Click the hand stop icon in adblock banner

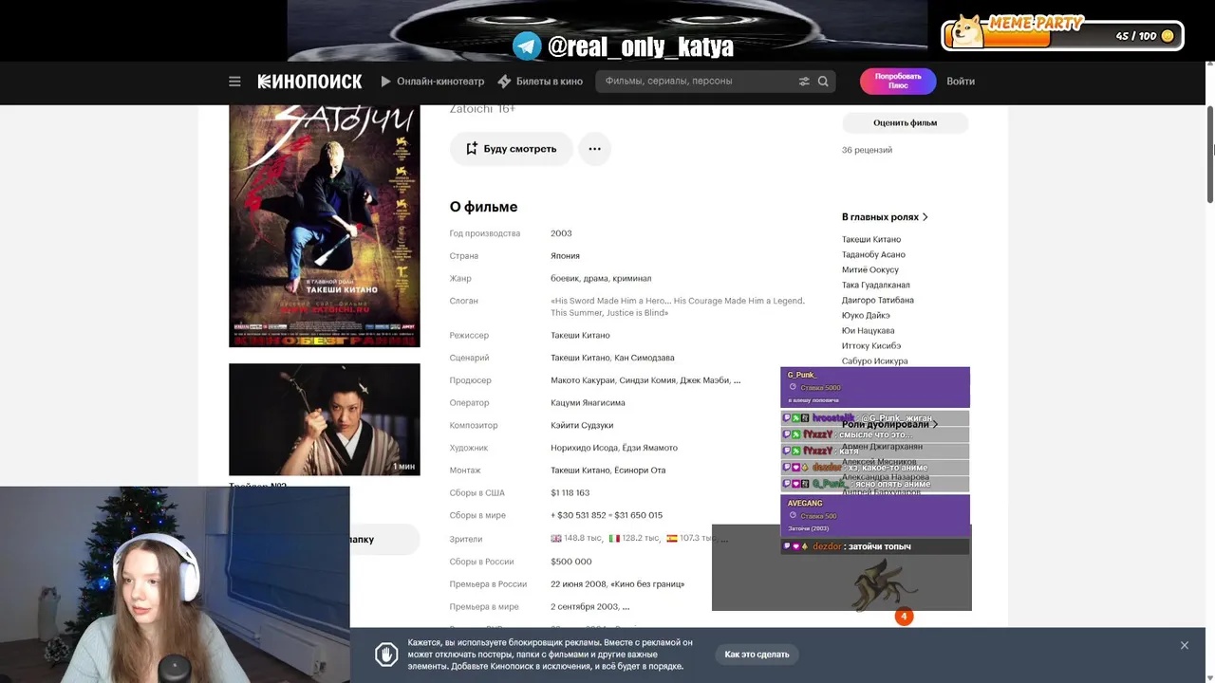pyautogui.click(x=385, y=655)
